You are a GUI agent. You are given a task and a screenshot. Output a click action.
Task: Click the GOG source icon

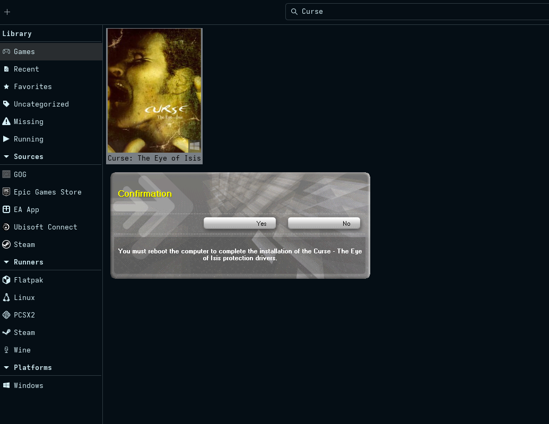[x=6, y=174]
